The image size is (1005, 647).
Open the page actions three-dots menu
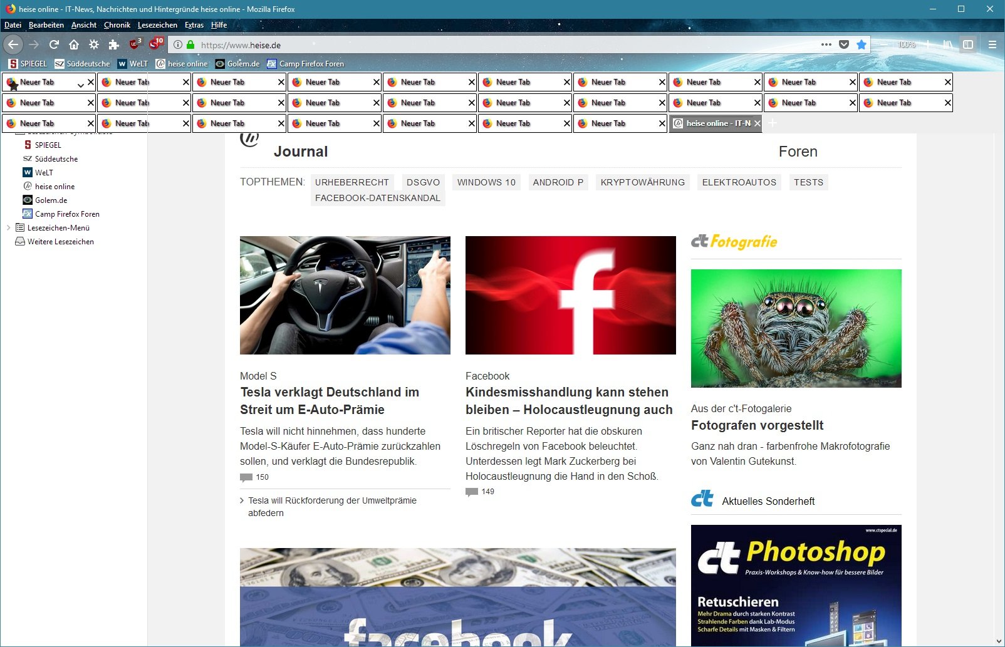pyautogui.click(x=826, y=44)
